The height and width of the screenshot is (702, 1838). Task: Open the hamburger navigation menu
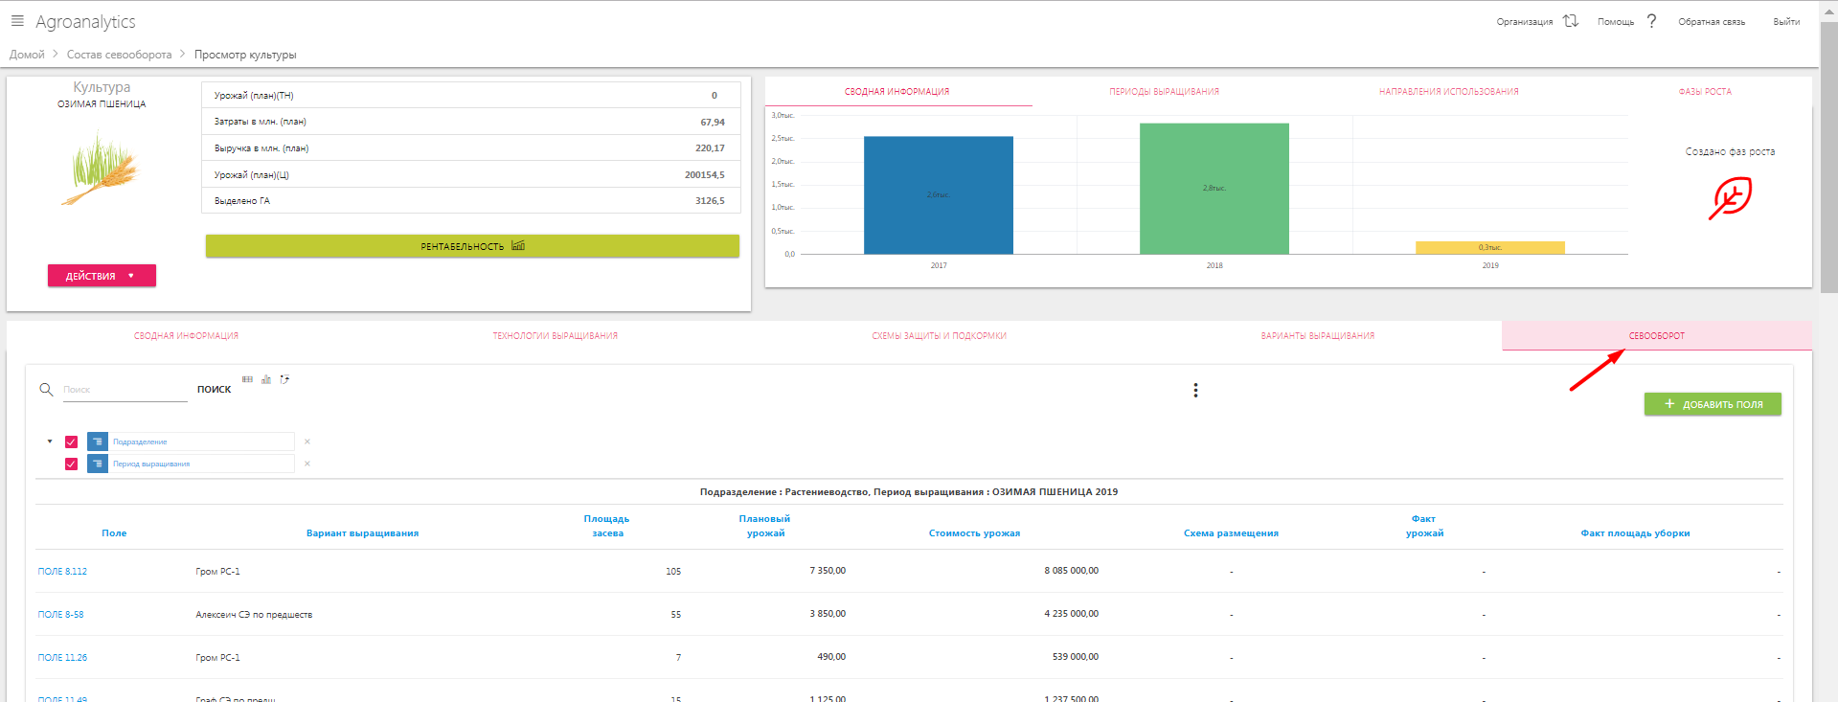tap(17, 21)
